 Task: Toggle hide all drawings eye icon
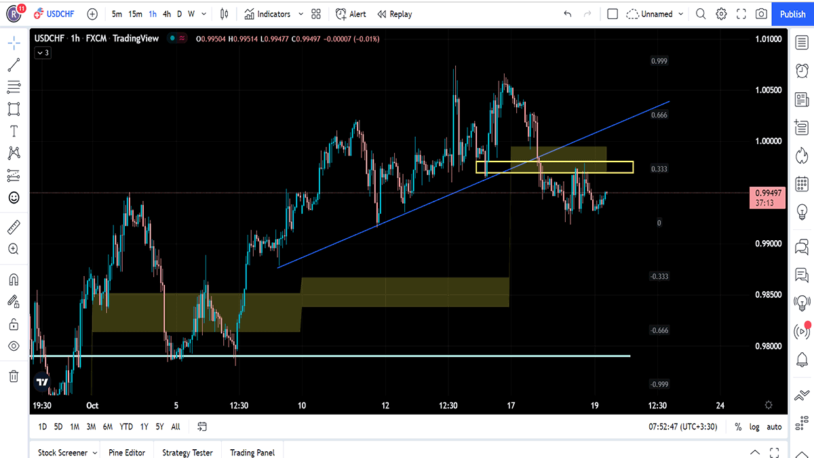(x=14, y=346)
